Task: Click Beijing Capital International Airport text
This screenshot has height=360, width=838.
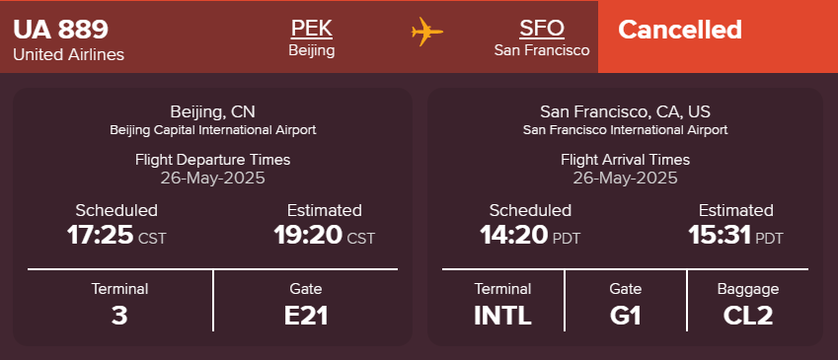Action: 212,130
